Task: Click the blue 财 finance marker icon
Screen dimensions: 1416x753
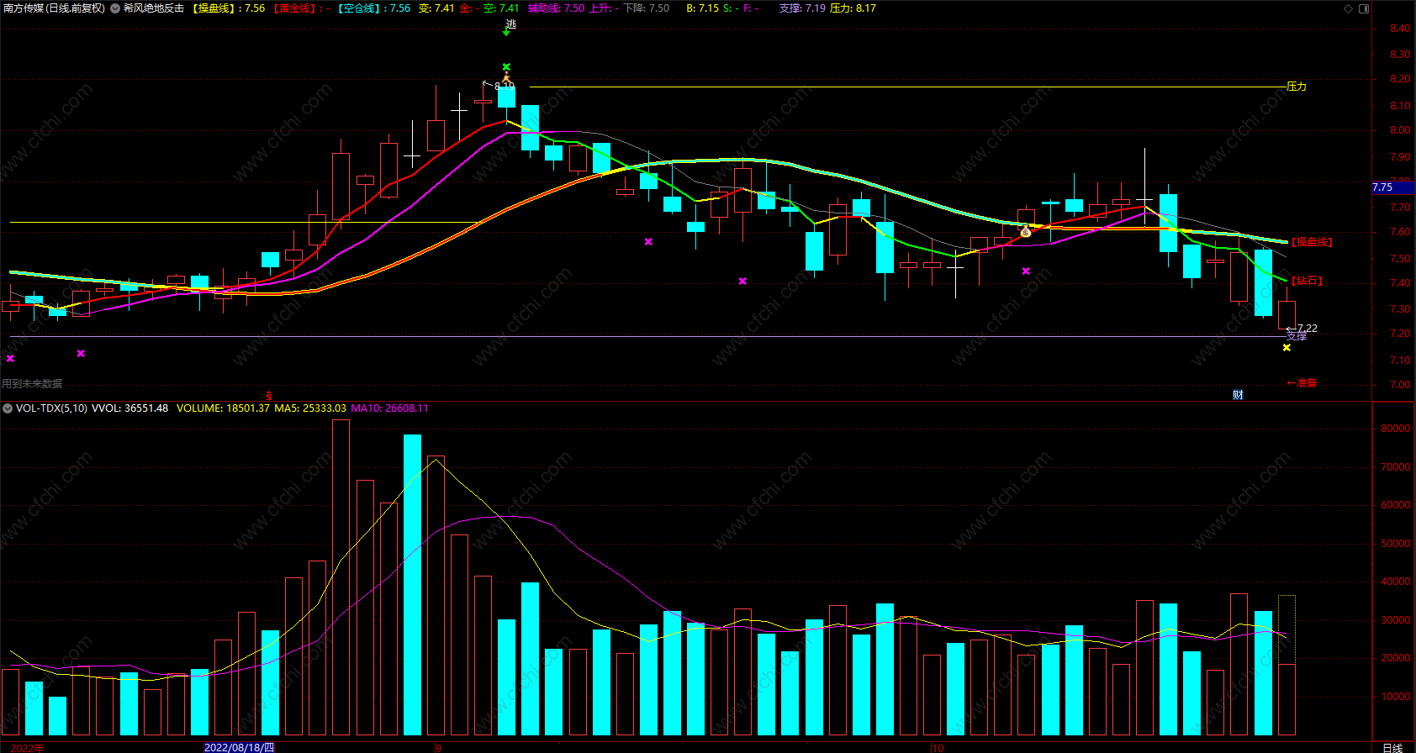Action: [x=1238, y=395]
